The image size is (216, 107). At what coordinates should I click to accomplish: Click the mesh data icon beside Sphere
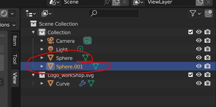click(86, 57)
